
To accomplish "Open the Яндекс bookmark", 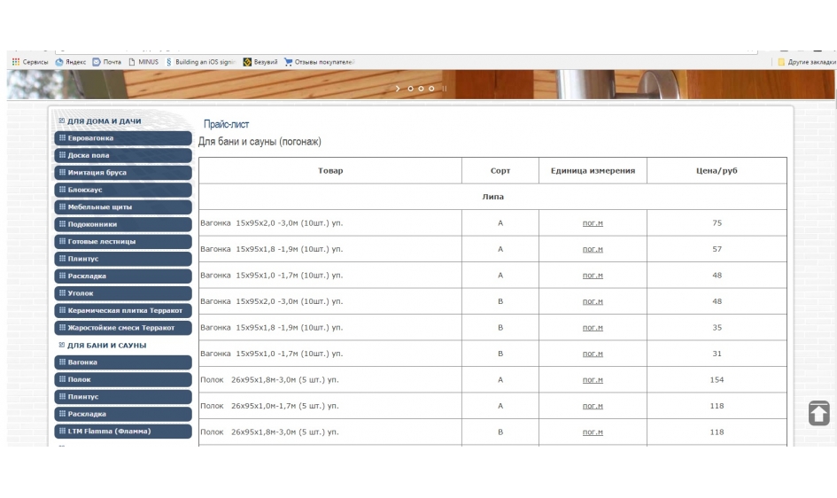I will coord(71,62).
